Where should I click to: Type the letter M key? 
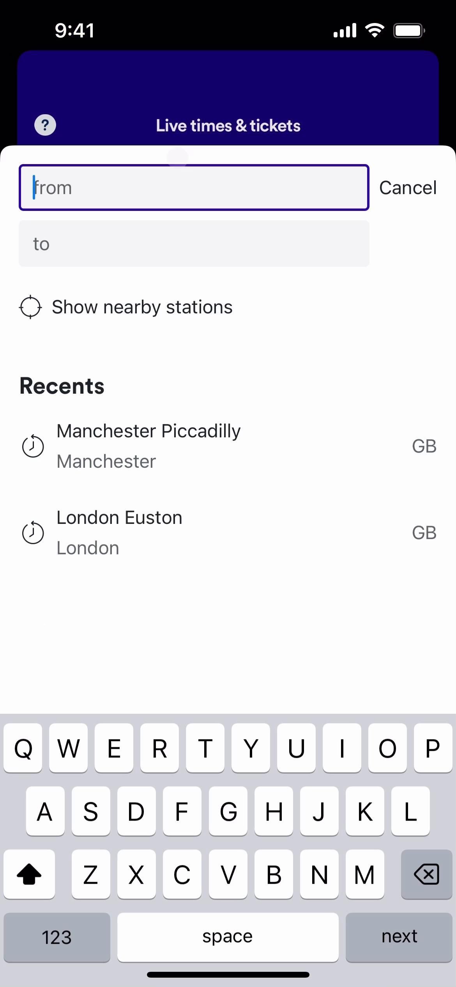[x=364, y=874]
